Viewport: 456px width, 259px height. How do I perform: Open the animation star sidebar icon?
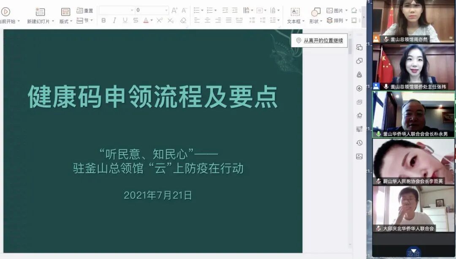click(359, 115)
